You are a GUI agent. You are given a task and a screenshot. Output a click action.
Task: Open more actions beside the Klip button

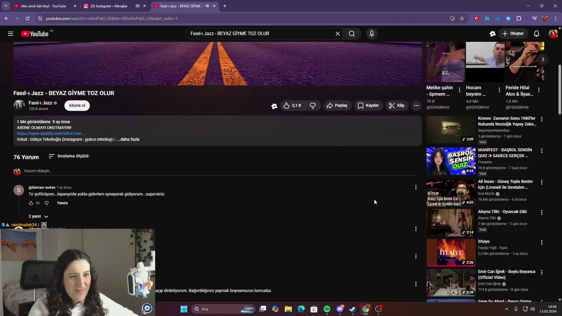[416, 105]
